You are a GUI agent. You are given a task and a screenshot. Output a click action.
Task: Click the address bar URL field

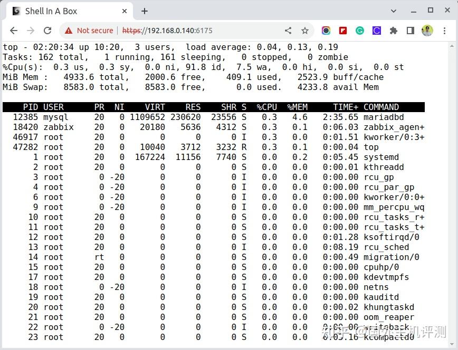point(185,31)
